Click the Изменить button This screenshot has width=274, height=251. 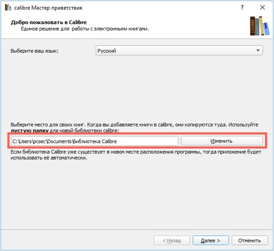tap(222, 141)
